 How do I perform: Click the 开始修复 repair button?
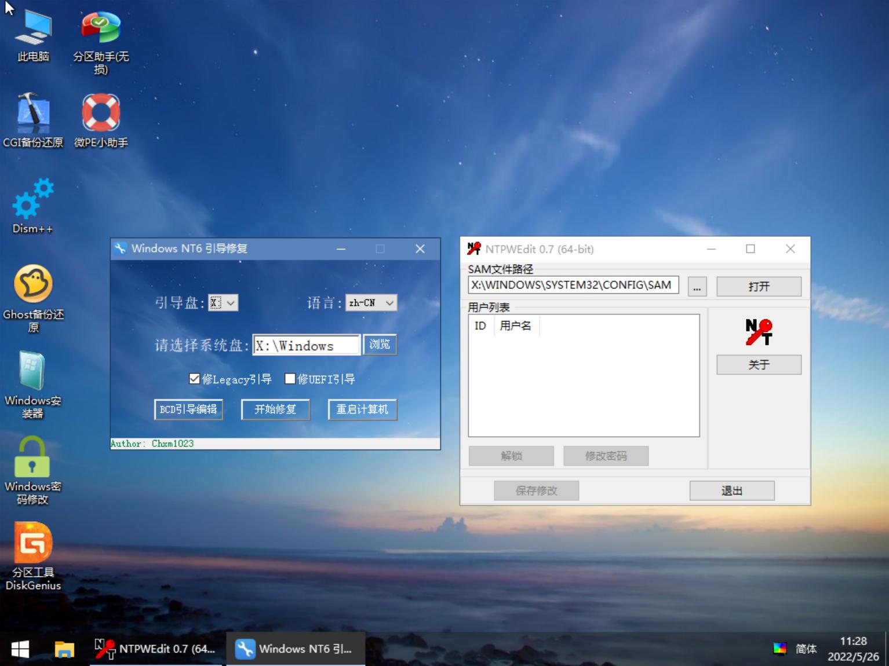(x=275, y=409)
